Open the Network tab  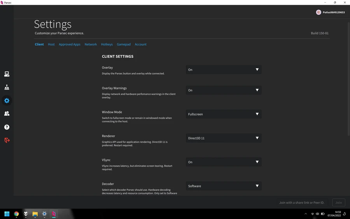click(x=91, y=44)
